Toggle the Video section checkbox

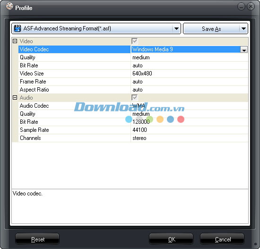(134, 41)
